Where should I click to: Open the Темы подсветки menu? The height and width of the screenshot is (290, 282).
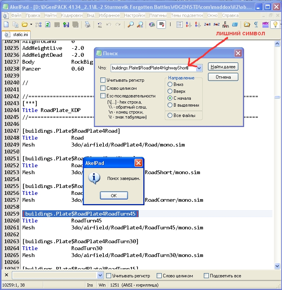[x=187, y=15]
